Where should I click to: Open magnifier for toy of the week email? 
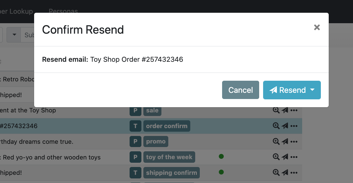tap(276, 157)
